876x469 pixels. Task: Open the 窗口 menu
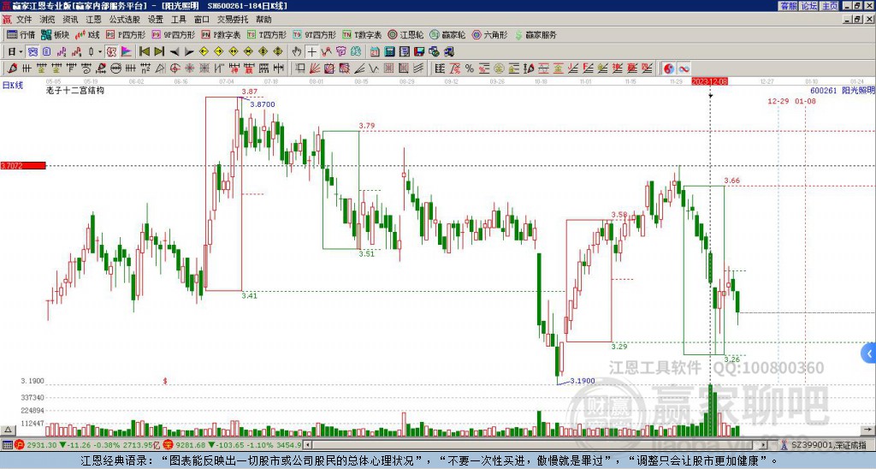point(202,20)
